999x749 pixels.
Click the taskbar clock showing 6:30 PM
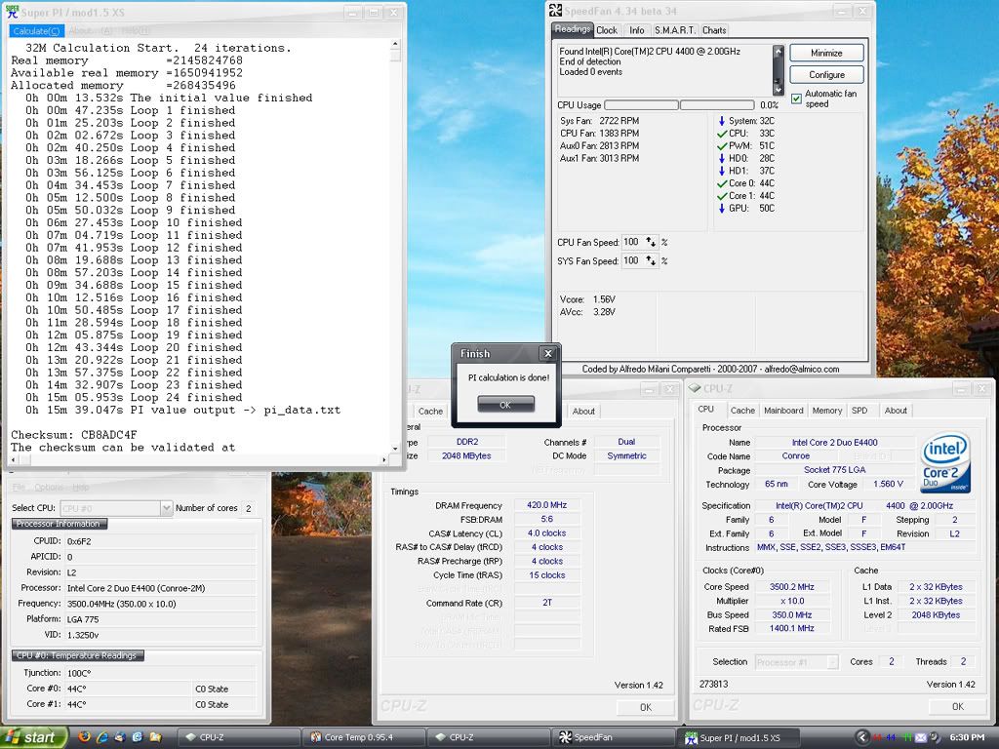(967, 737)
